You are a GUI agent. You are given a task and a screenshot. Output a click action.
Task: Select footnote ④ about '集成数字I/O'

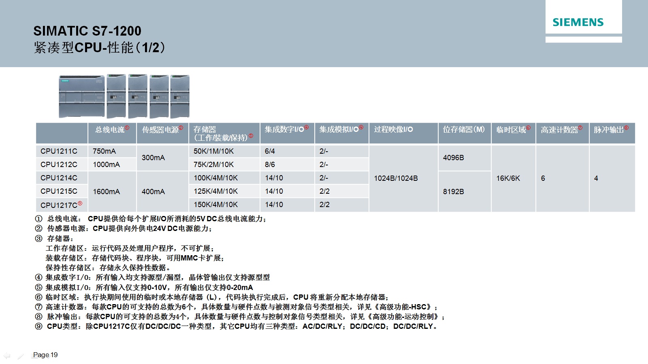click(x=152, y=277)
